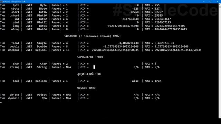
Task: Click the '-32768' minimum value
Action: (134, 12)
